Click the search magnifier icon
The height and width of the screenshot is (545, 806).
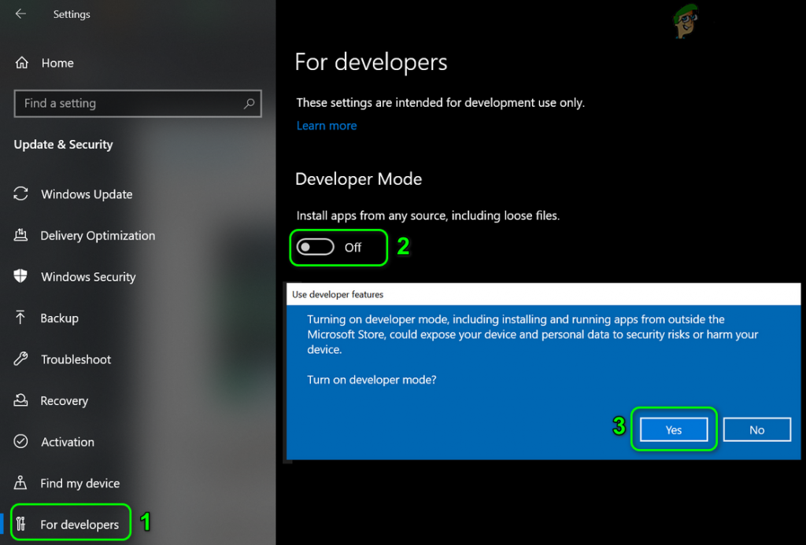[x=249, y=103]
